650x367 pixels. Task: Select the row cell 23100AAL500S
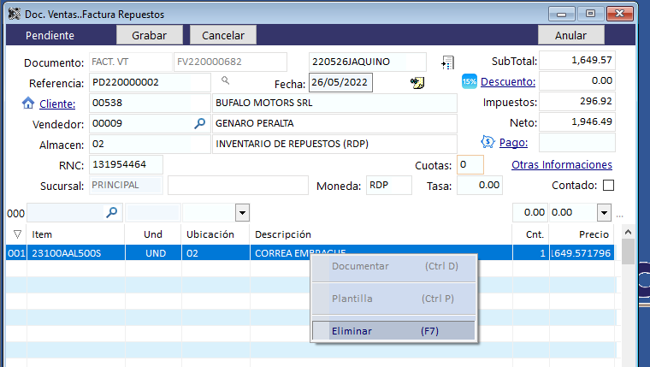click(75, 253)
